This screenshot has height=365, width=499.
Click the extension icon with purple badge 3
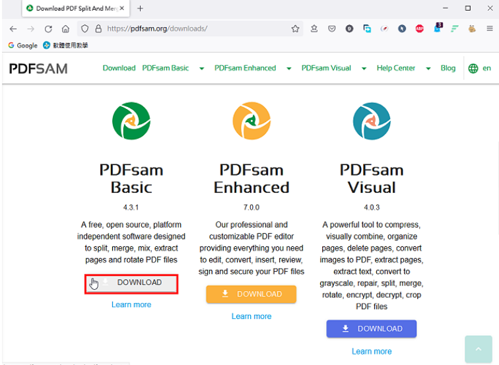click(438, 28)
